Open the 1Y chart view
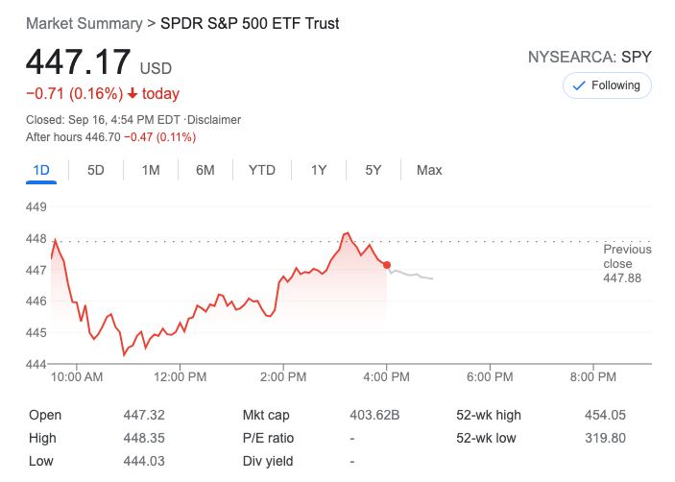Image resolution: width=675 pixels, height=482 pixels. coord(319,170)
